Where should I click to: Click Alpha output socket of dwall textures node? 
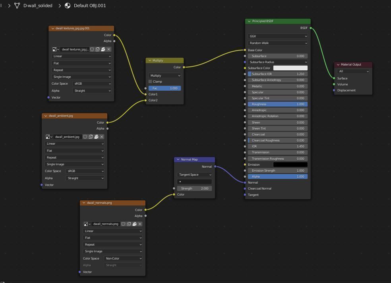[x=114, y=41]
